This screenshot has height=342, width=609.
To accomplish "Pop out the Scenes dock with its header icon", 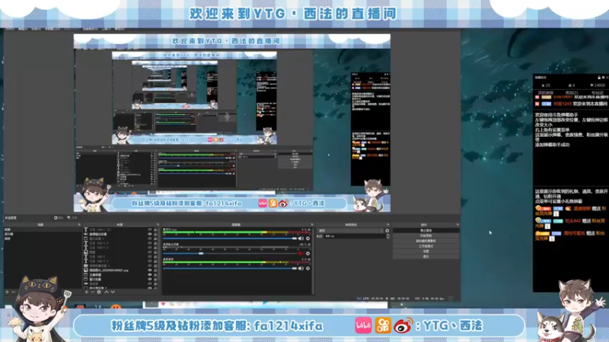I will [79, 224].
